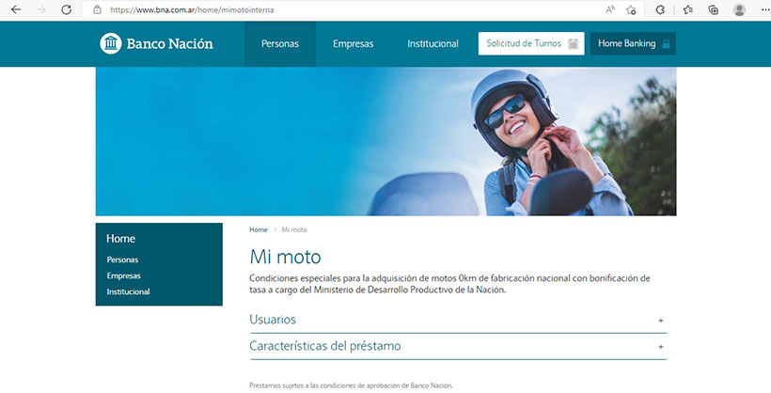The height and width of the screenshot is (393, 771).
Task: Expand the Usuarios section
Action: pos(458,320)
